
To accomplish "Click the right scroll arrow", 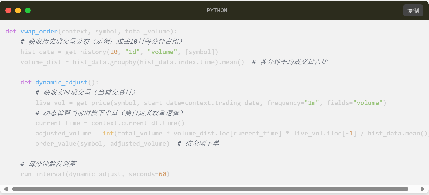I will click(423, 189).
